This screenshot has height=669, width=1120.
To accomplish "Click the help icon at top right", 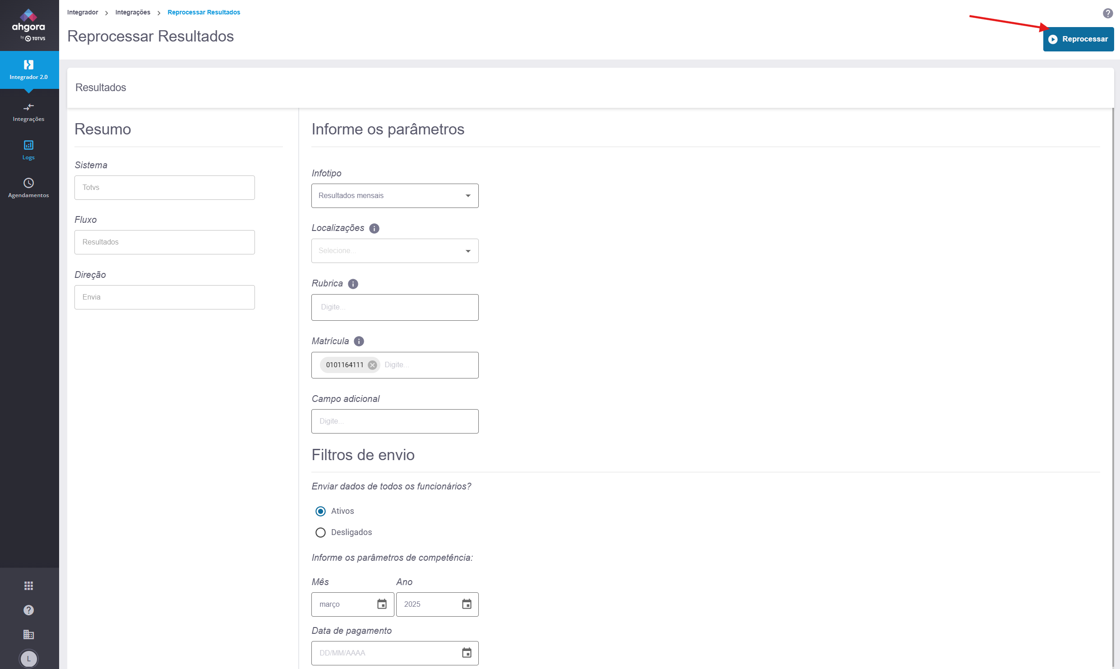I will point(1107,13).
